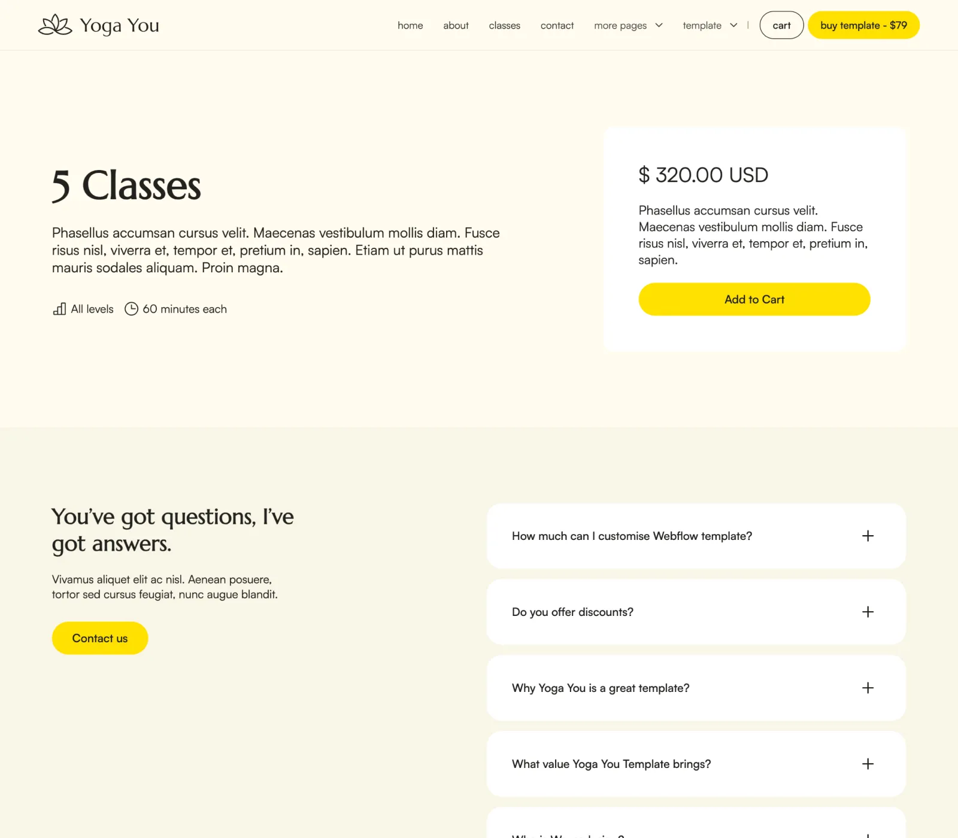This screenshot has height=838, width=958.
Task: Open the classes nav link
Action: tap(504, 26)
